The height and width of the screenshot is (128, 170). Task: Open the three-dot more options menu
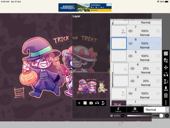(166, 102)
